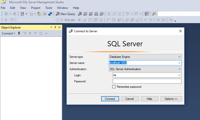Open the Open File folder icon
This screenshot has height=120, width=200.
coord(39,14)
